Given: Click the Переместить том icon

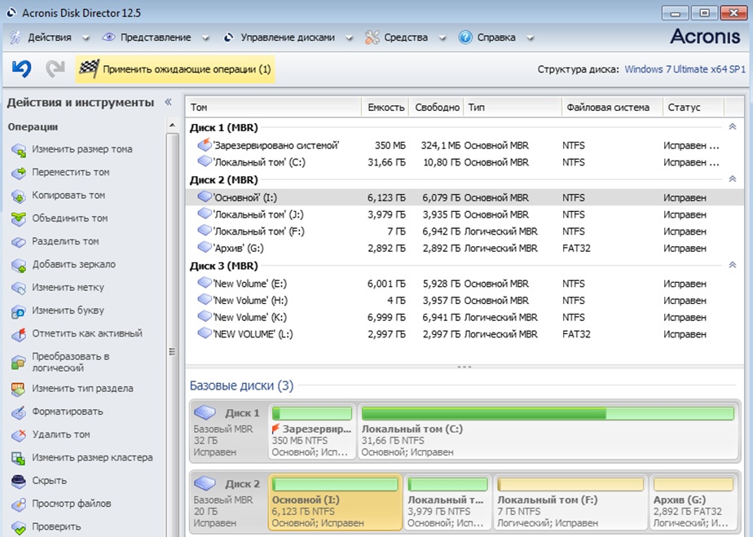Looking at the screenshot, I should click(x=18, y=173).
